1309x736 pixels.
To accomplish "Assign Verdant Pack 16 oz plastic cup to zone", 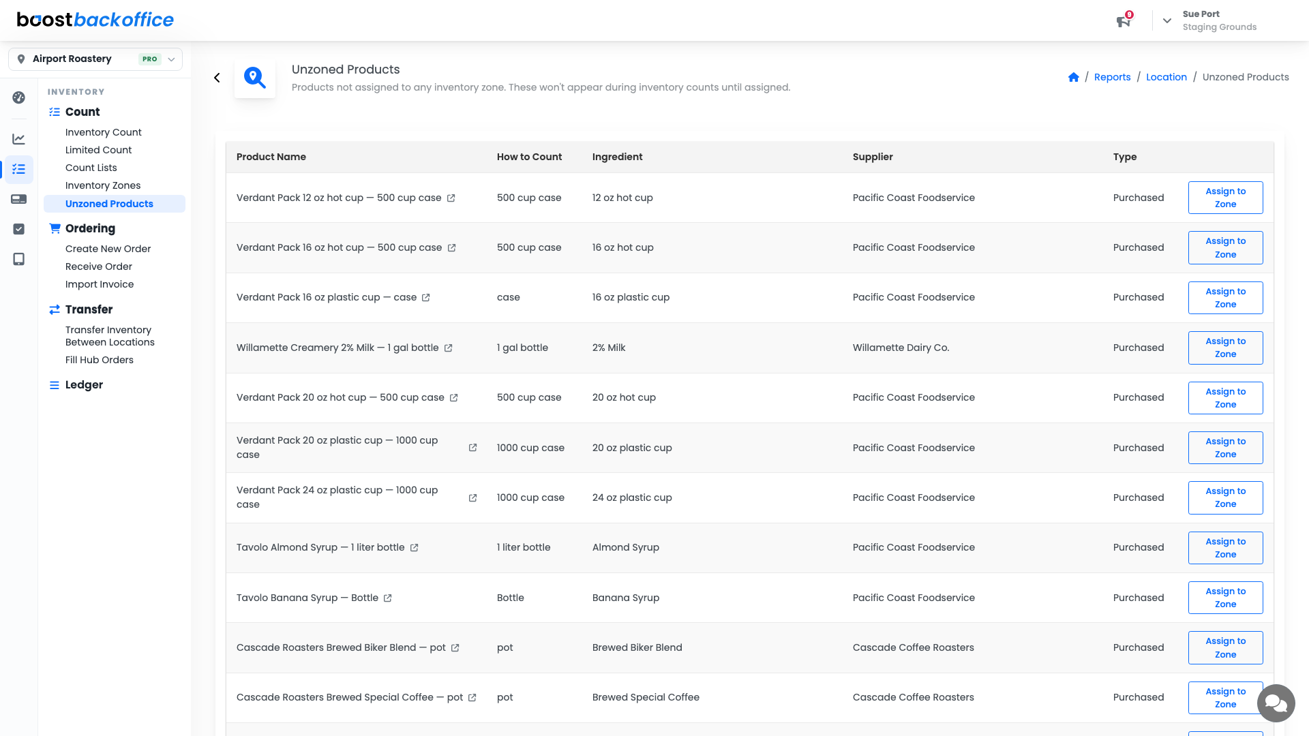I will [x=1225, y=298].
